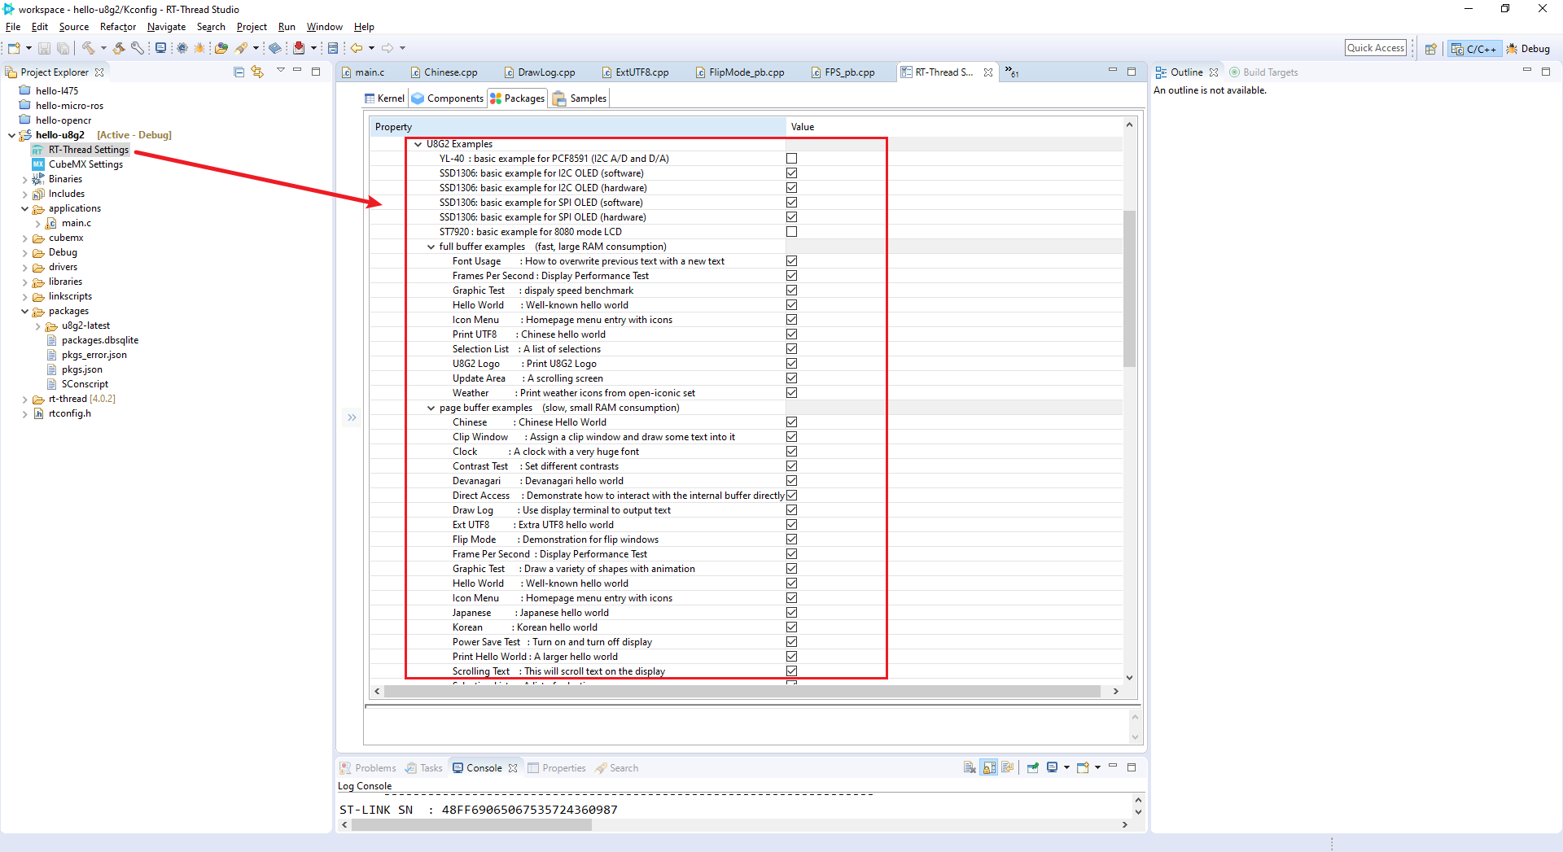
Task: Open the Chinese.cpp editor tab
Action: [444, 72]
